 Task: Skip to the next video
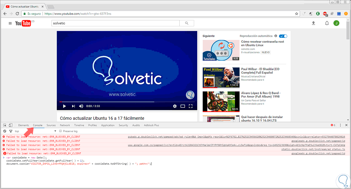[73, 106]
